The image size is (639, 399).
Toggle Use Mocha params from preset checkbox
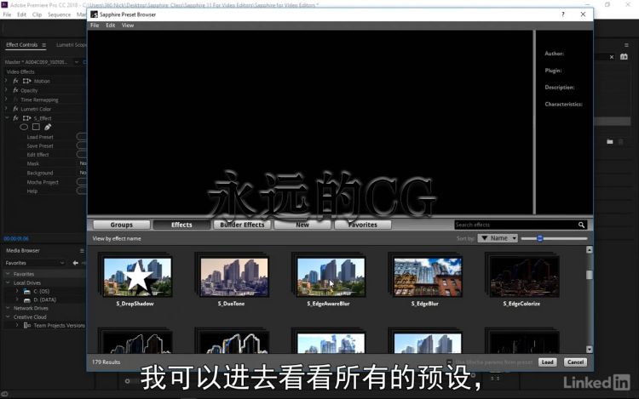coord(449,362)
